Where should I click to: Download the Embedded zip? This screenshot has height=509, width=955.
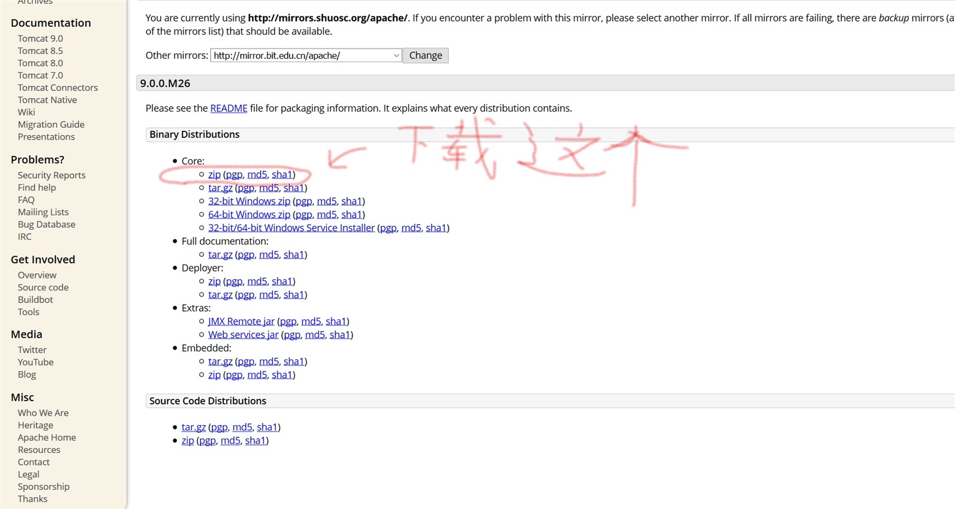(214, 375)
